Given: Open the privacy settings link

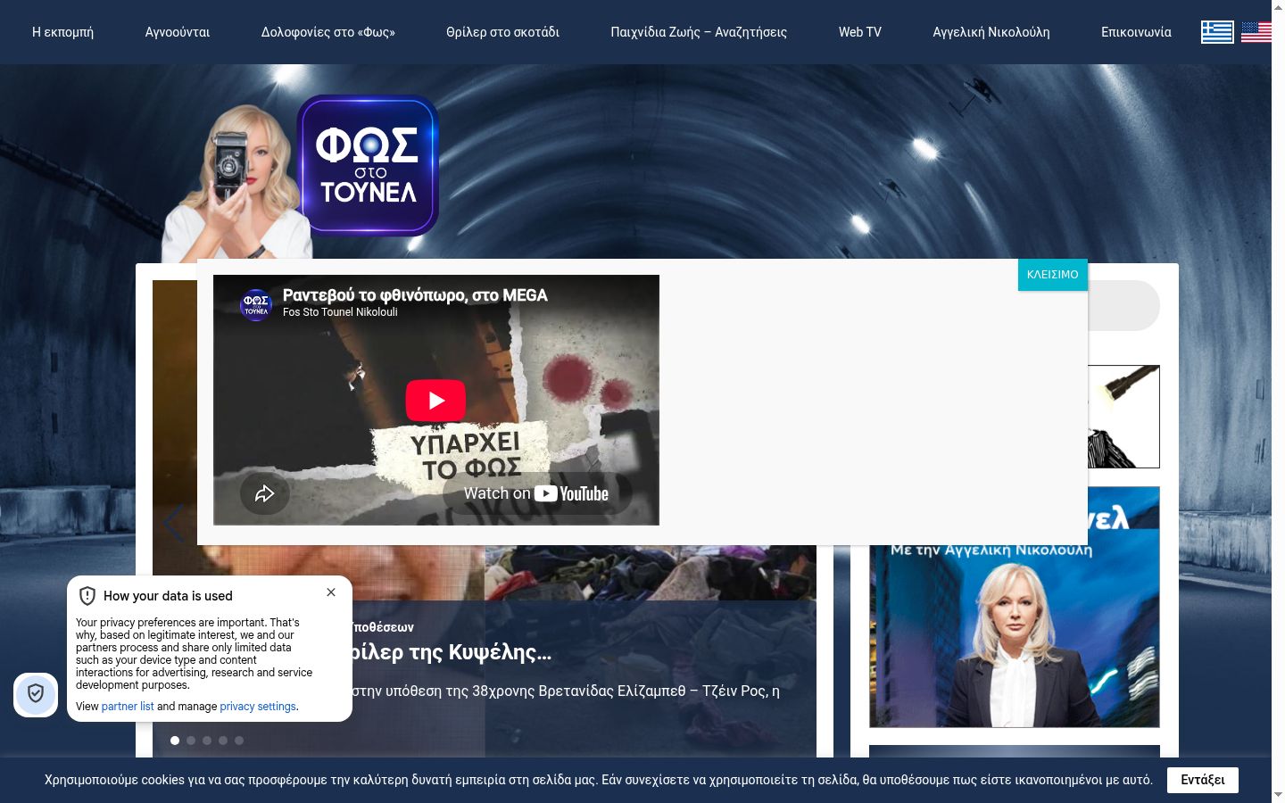Looking at the screenshot, I should [x=258, y=707].
